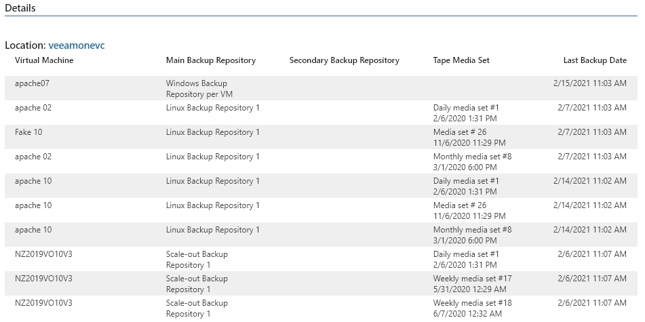
Task: Select the Secondary Backup Repository column header
Action: click(x=344, y=60)
